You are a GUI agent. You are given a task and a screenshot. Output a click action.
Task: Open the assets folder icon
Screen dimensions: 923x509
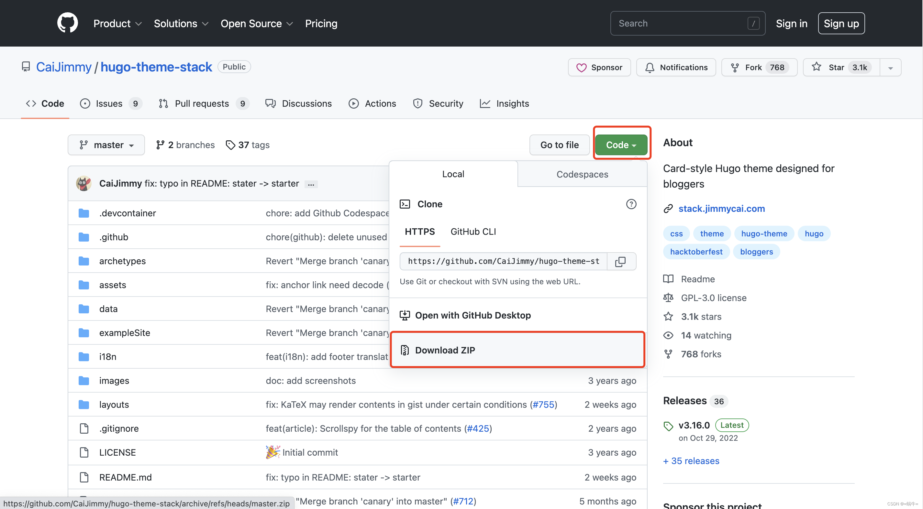tap(84, 285)
